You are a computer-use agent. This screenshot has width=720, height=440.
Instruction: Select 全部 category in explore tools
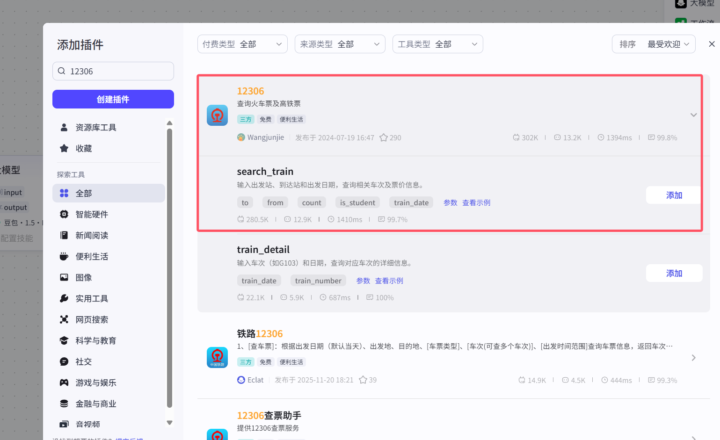click(x=109, y=193)
